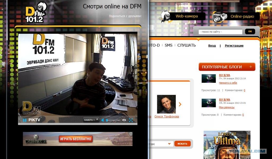The width and height of the screenshot is (272, 159).
Task: Click the orange искать button
Action: point(182,144)
